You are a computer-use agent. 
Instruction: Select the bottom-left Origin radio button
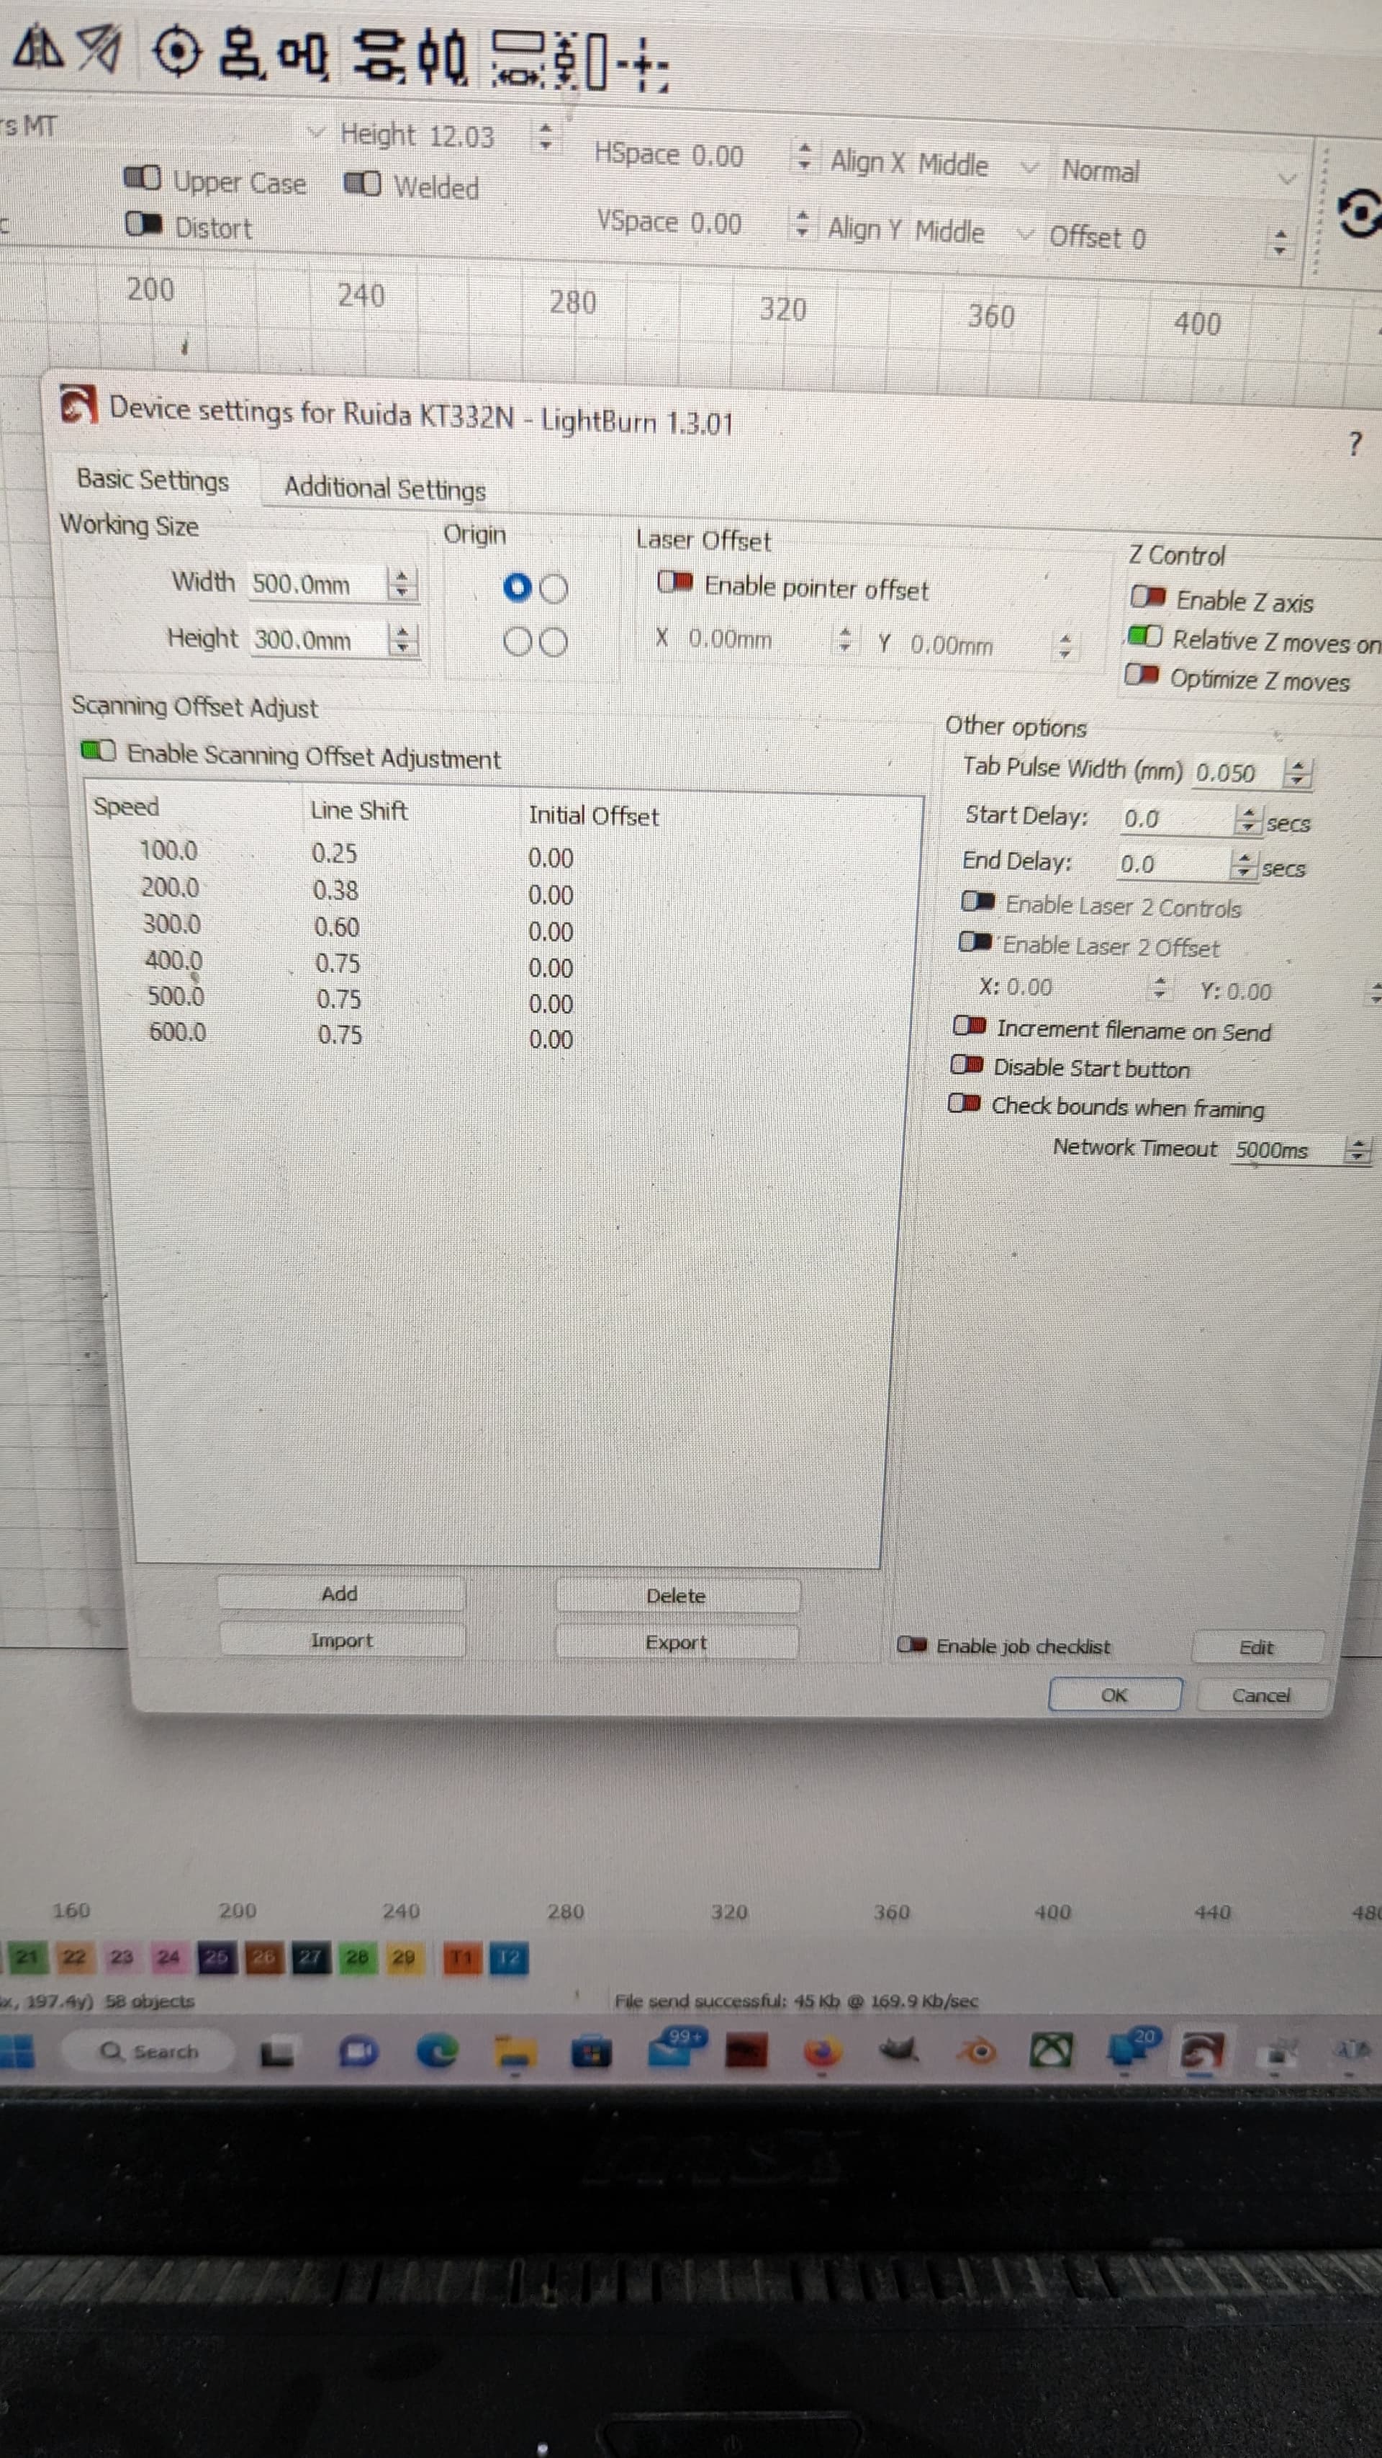click(518, 641)
